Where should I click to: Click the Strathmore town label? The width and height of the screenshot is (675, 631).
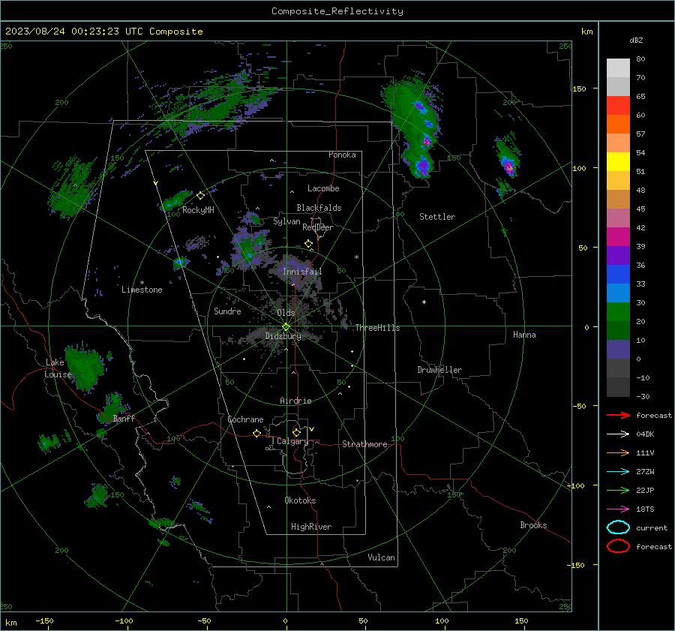pyautogui.click(x=364, y=444)
